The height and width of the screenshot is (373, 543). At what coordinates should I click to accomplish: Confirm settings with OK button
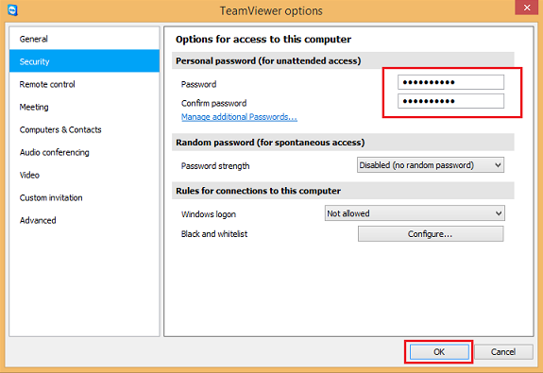[439, 352]
